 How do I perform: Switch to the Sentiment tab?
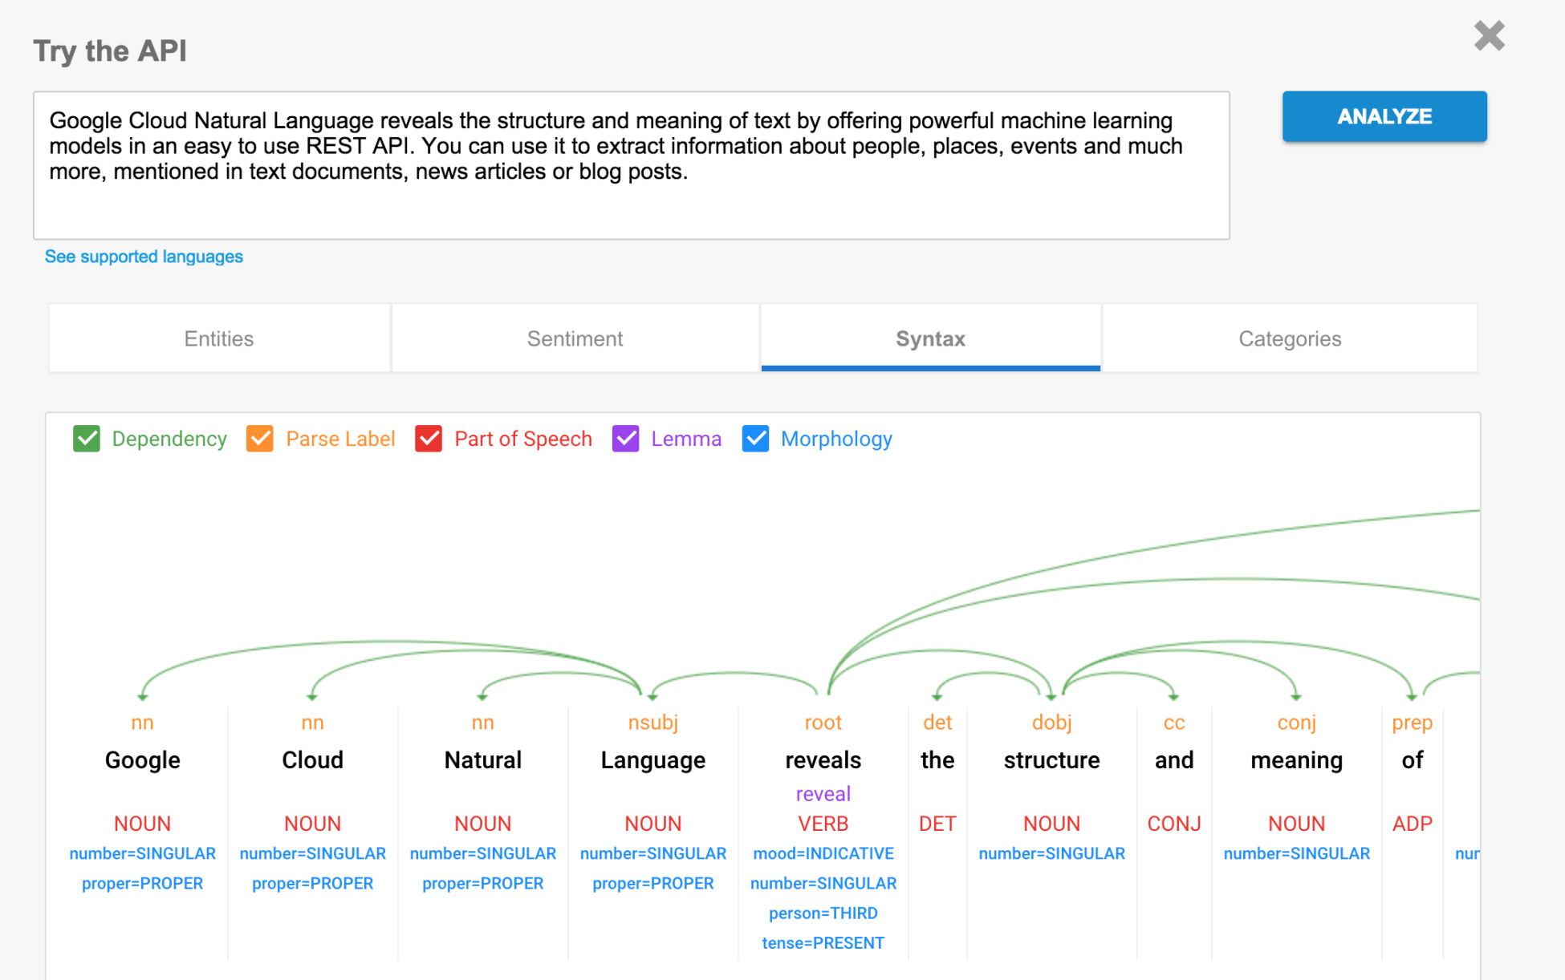(x=575, y=338)
